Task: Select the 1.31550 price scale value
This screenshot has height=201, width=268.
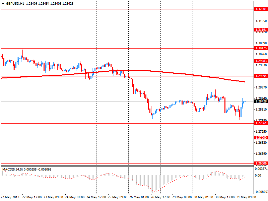Action: tap(261, 21)
